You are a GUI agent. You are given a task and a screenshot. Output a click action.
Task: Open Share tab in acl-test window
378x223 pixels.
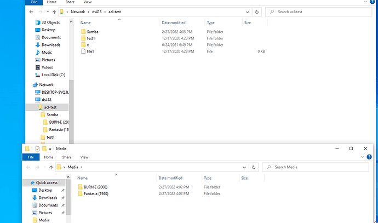(x=70, y=2)
